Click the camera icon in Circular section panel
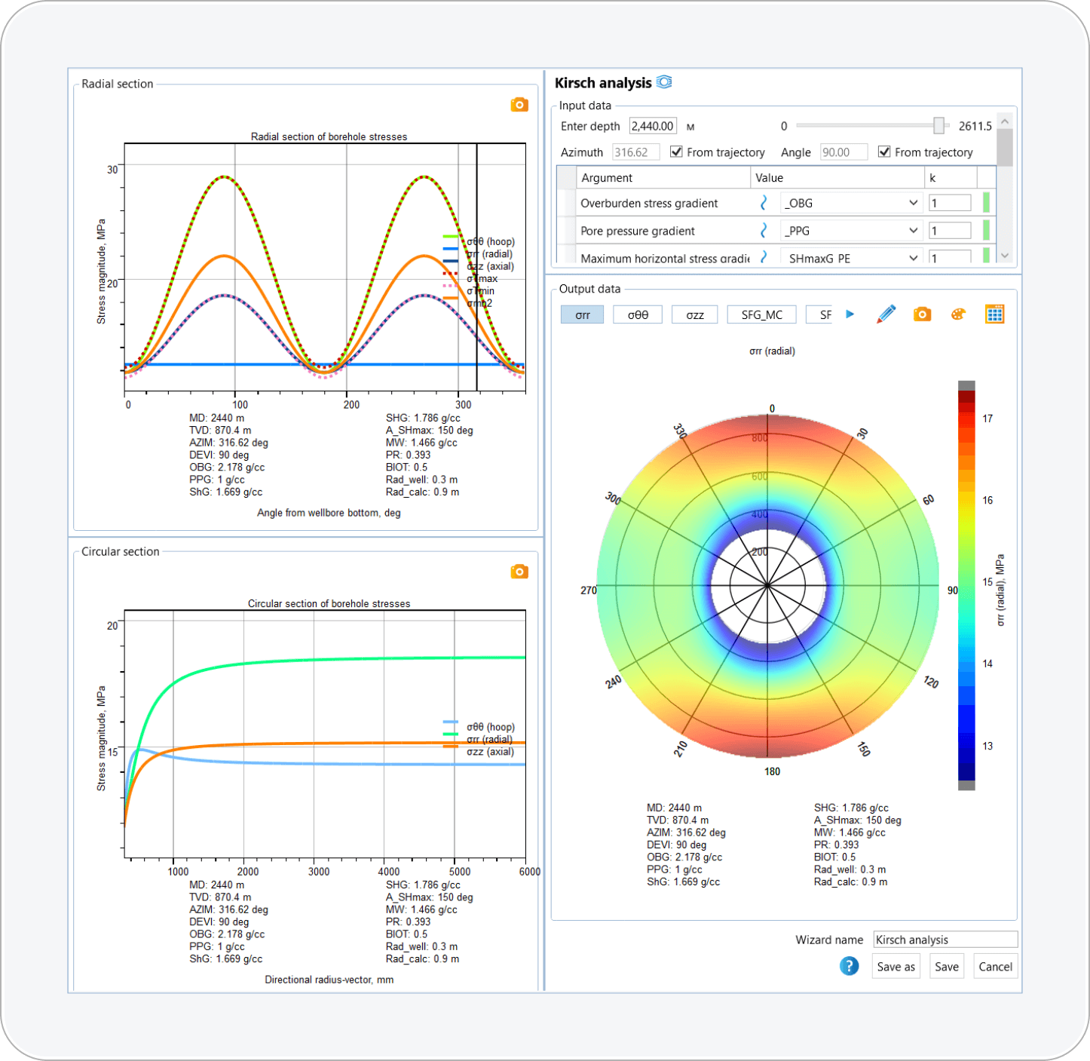Image resolution: width=1090 pixels, height=1061 pixels. click(519, 572)
